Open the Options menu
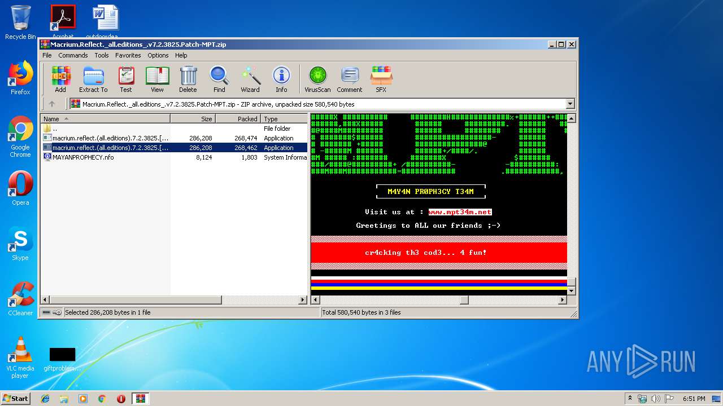Screen dimensions: 723x406 158,55
